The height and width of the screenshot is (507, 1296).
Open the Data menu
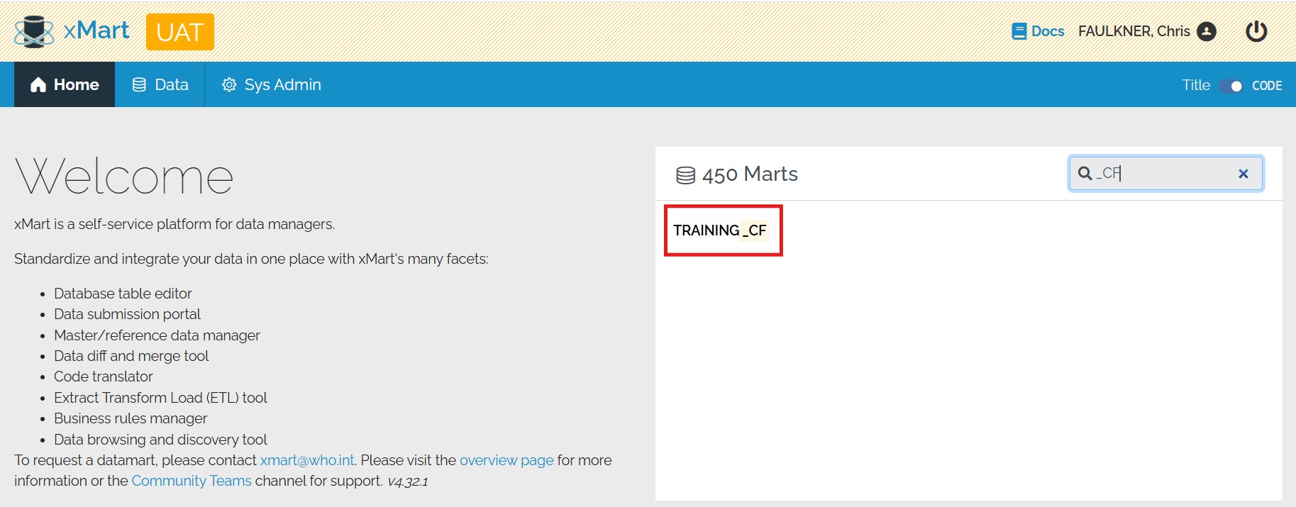coord(160,84)
